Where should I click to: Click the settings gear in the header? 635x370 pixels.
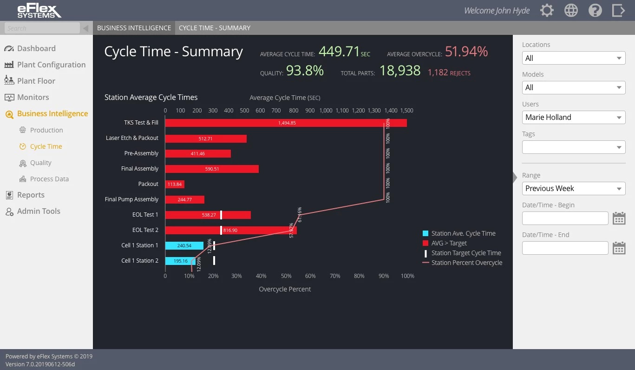(547, 10)
